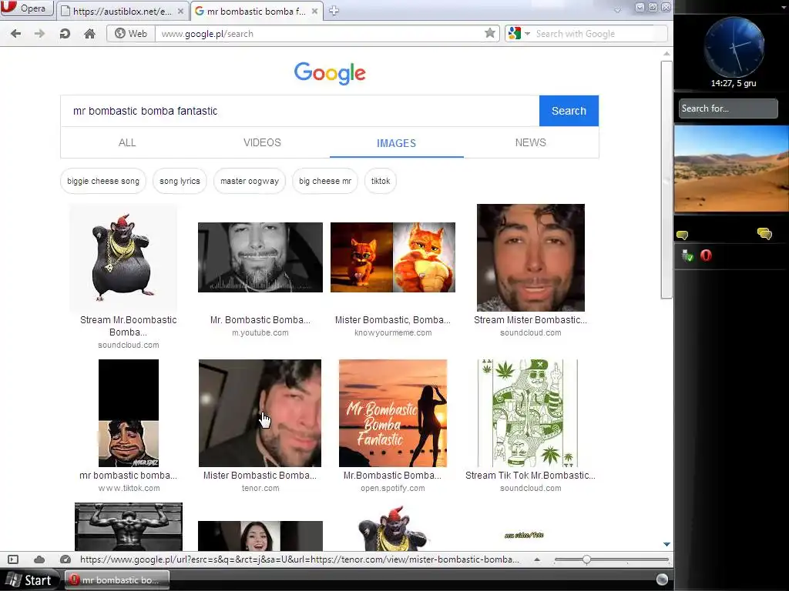Click the m.youtube.com source text

(x=260, y=332)
